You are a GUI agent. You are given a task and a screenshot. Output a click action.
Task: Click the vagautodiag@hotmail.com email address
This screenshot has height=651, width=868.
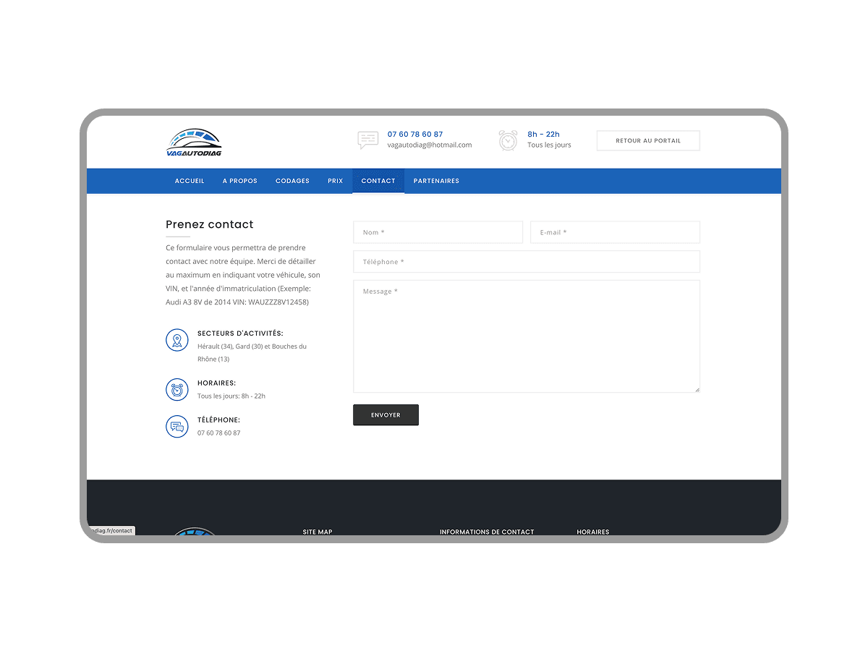pos(429,145)
